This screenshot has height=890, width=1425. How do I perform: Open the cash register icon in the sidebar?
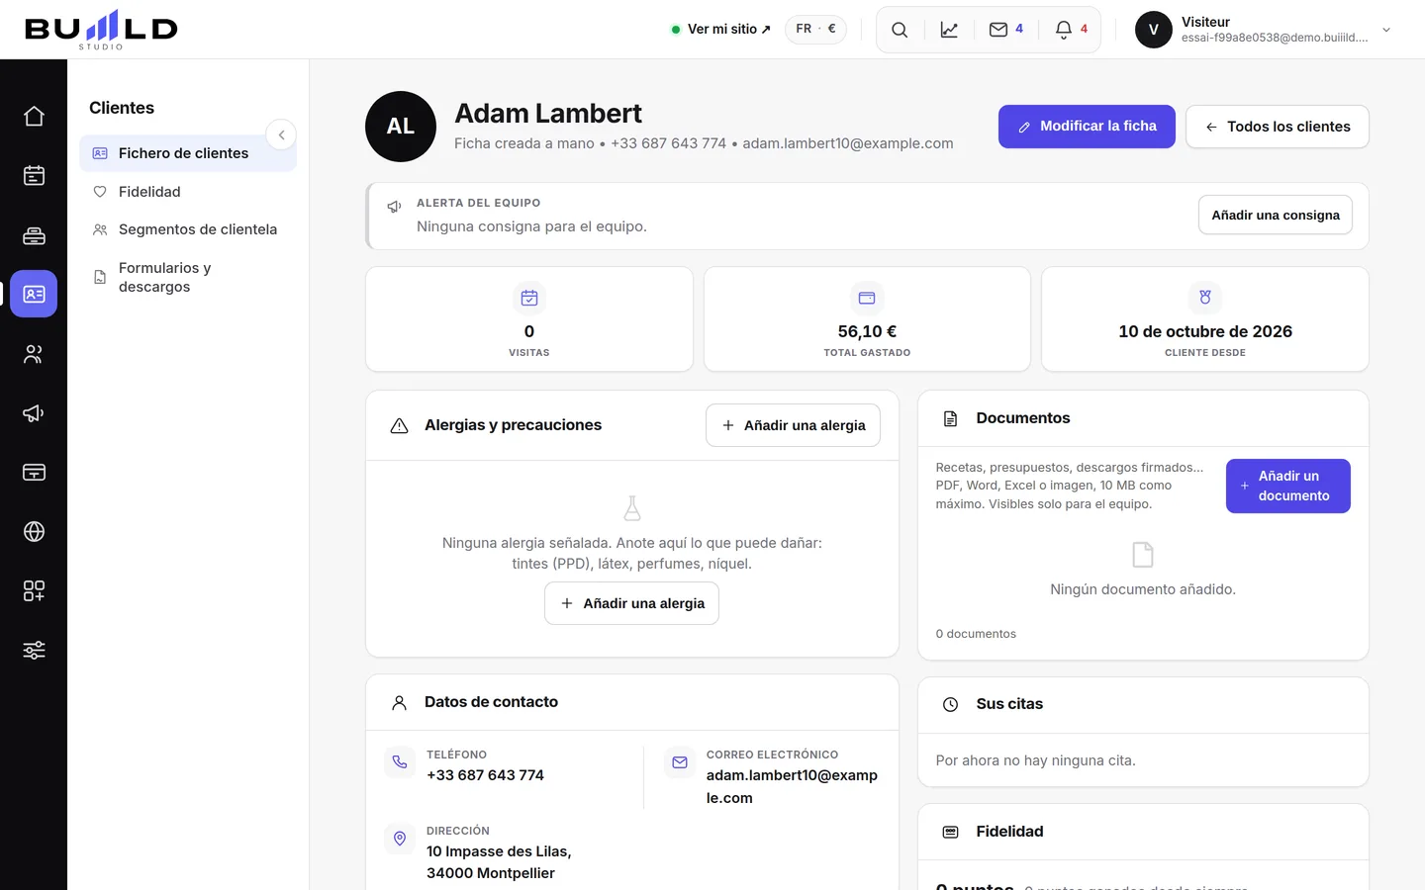pyautogui.click(x=34, y=235)
